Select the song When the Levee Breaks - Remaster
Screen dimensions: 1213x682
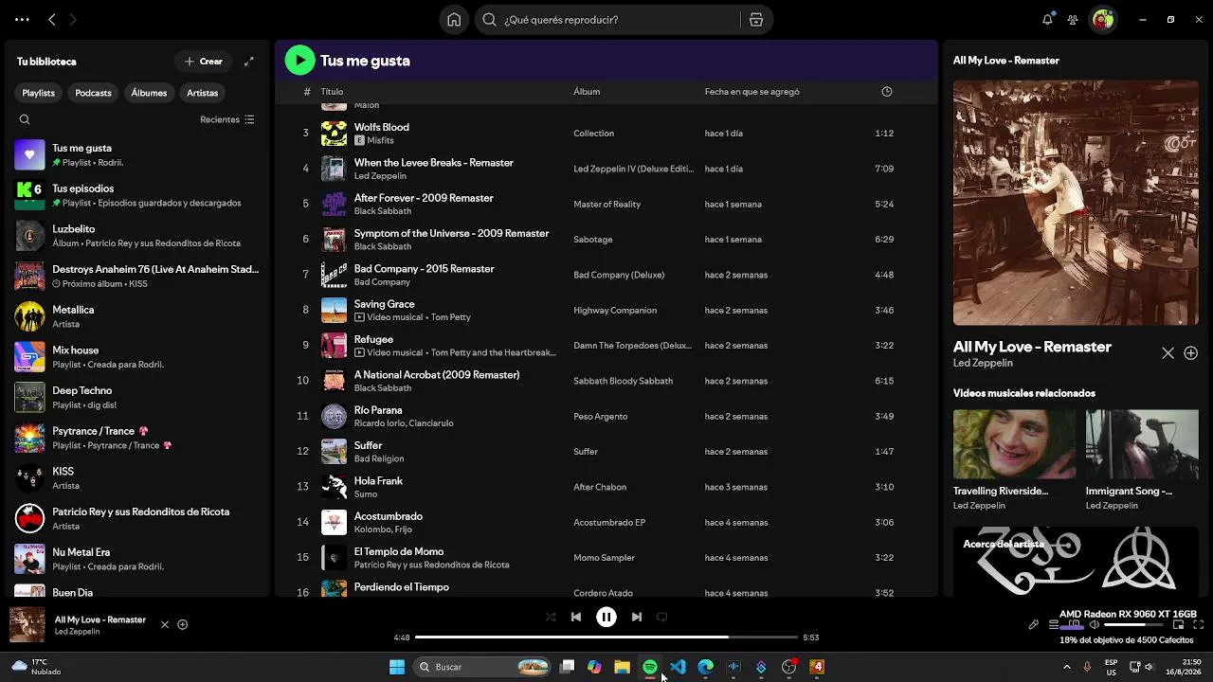[x=434, y=163]
